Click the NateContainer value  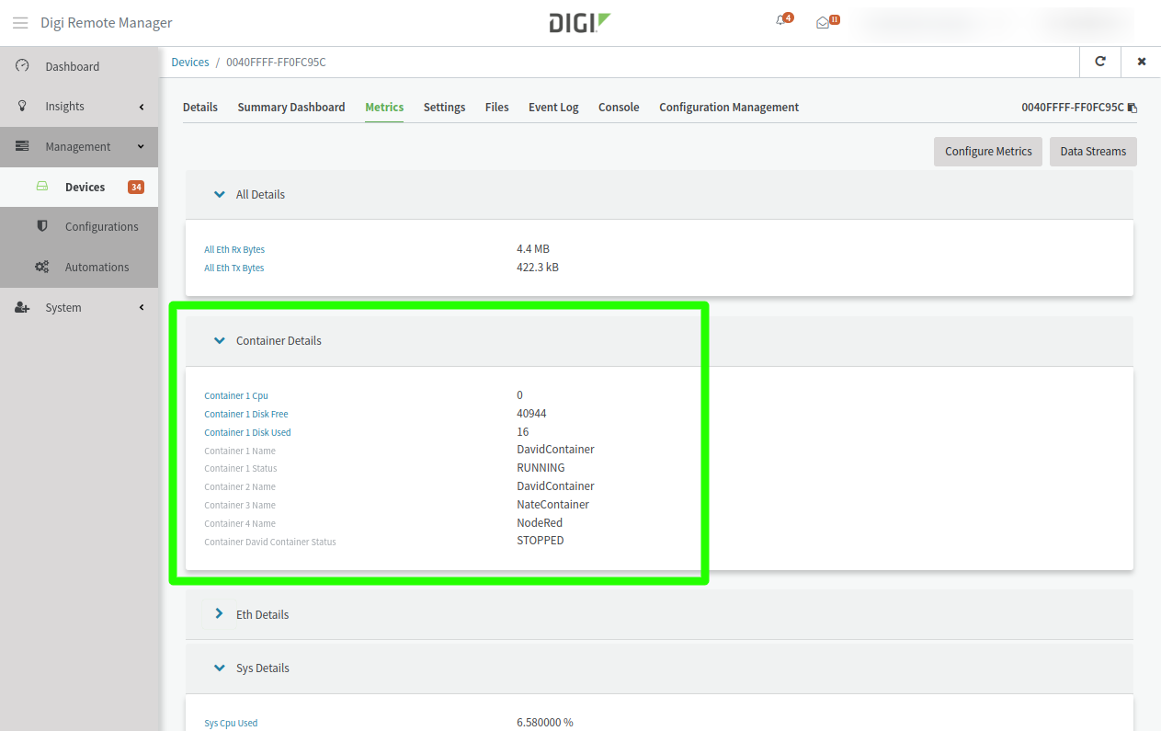552,504
